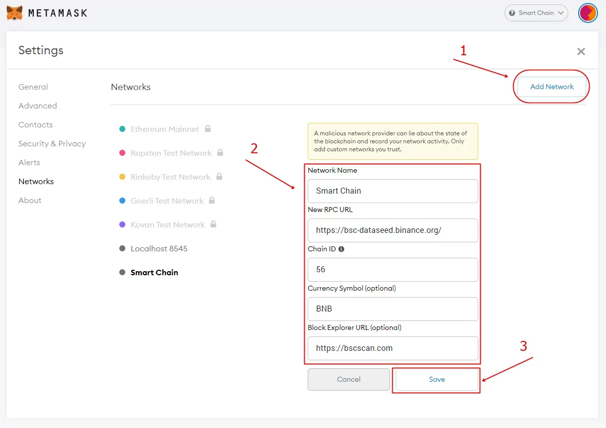Viewport: 606px width, 428px height.
Task: Focus the New RPC URL field
Action: [393, 230]
